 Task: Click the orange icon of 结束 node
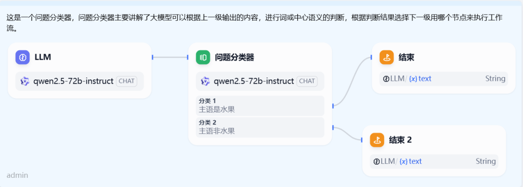pyautogui.click(x=386, y=57)
